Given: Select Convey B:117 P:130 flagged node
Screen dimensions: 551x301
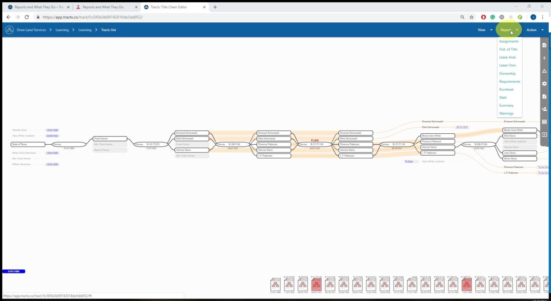Looking at the screenshot, I should click(x=315, y=144).
